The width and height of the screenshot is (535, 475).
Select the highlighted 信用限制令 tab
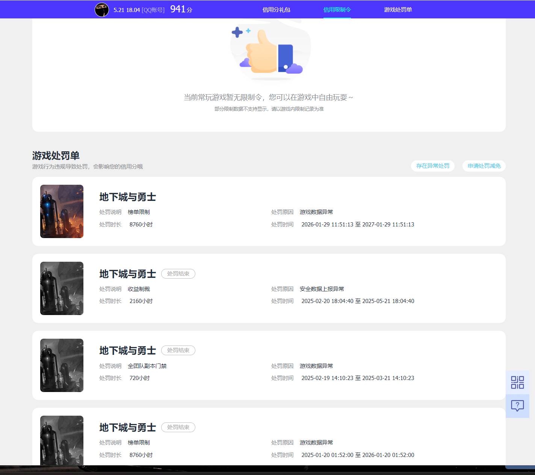[336, 10]
